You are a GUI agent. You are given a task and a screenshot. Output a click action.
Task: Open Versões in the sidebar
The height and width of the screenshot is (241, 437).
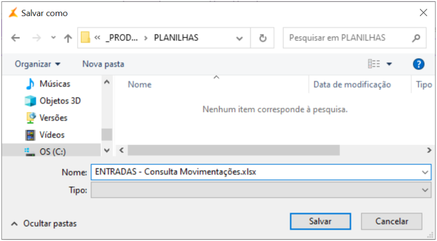coord(53,118)
